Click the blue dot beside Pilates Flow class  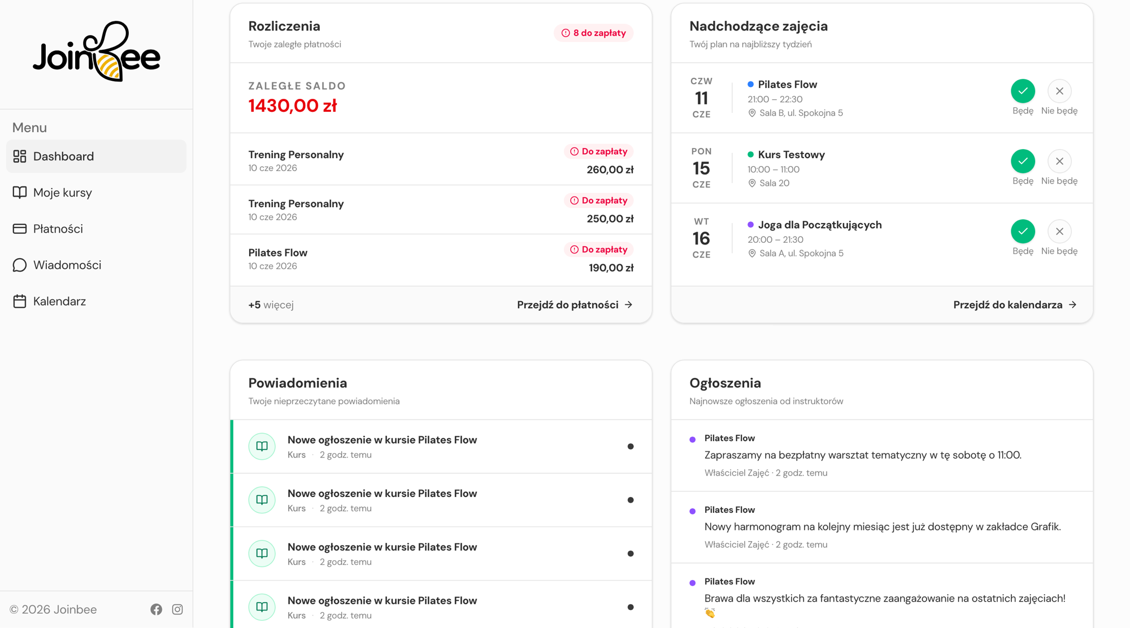pyautogui.click(x=750, y=84)
